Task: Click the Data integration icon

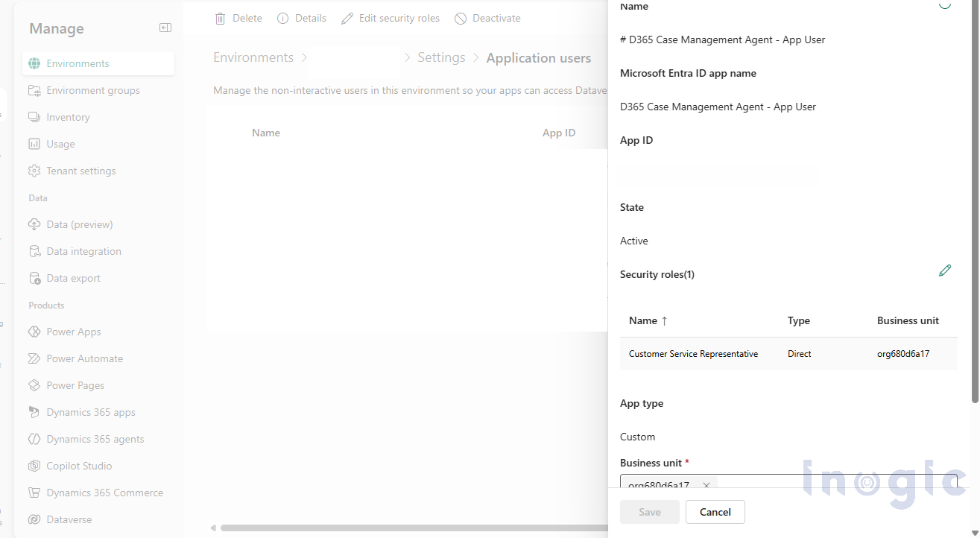Action: (34, 251)
